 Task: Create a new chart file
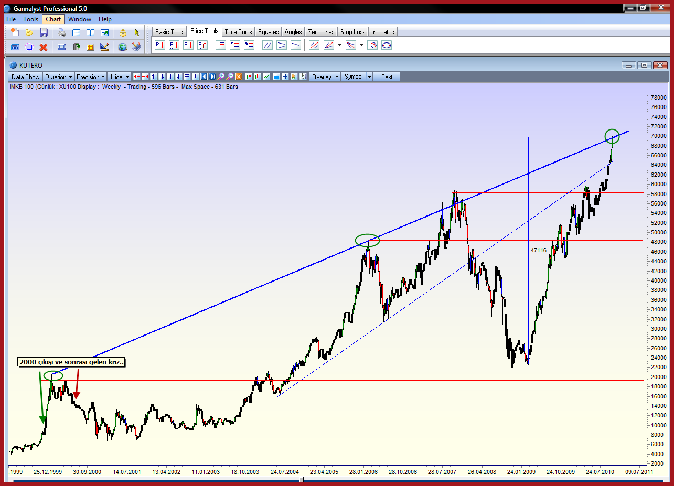15,33
